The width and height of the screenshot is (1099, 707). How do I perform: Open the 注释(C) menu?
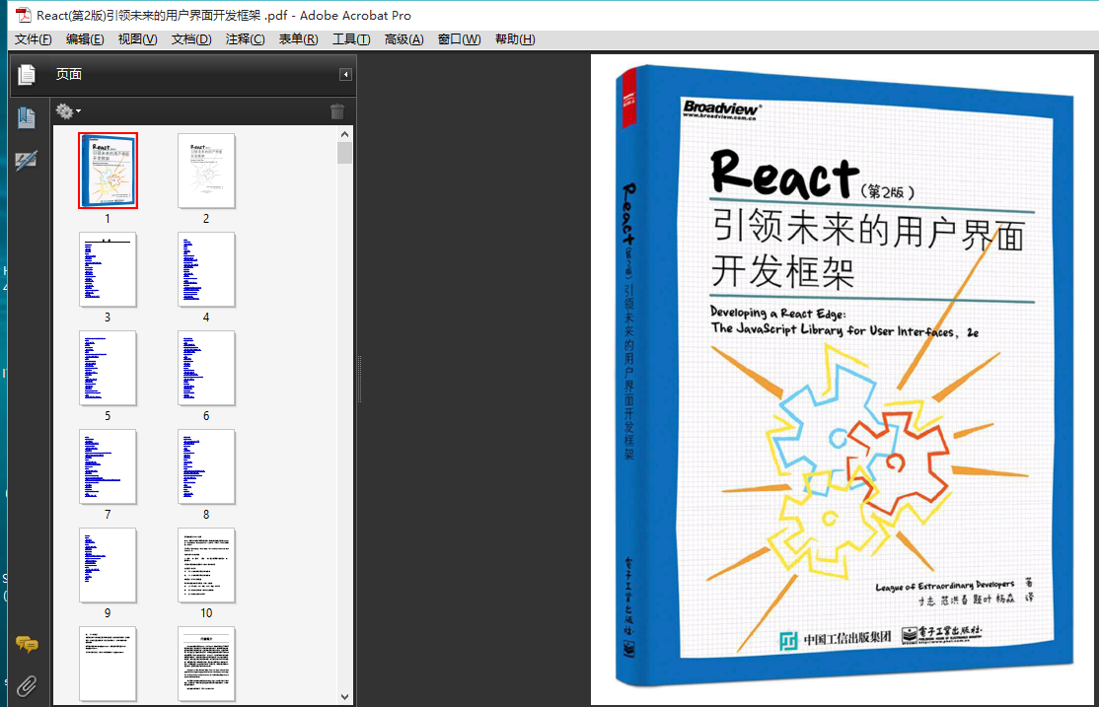coord(245,39)
